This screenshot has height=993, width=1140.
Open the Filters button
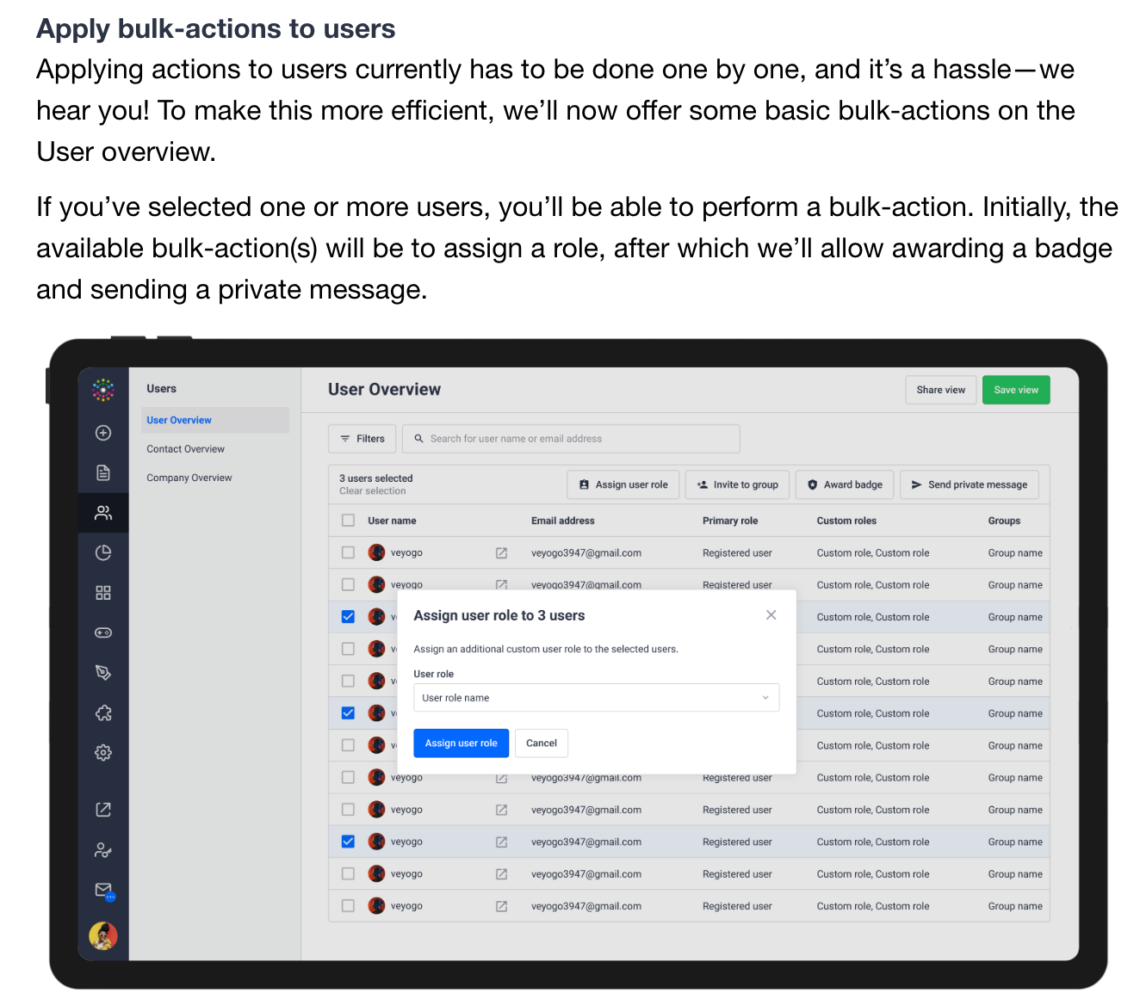tap(362, 439)
